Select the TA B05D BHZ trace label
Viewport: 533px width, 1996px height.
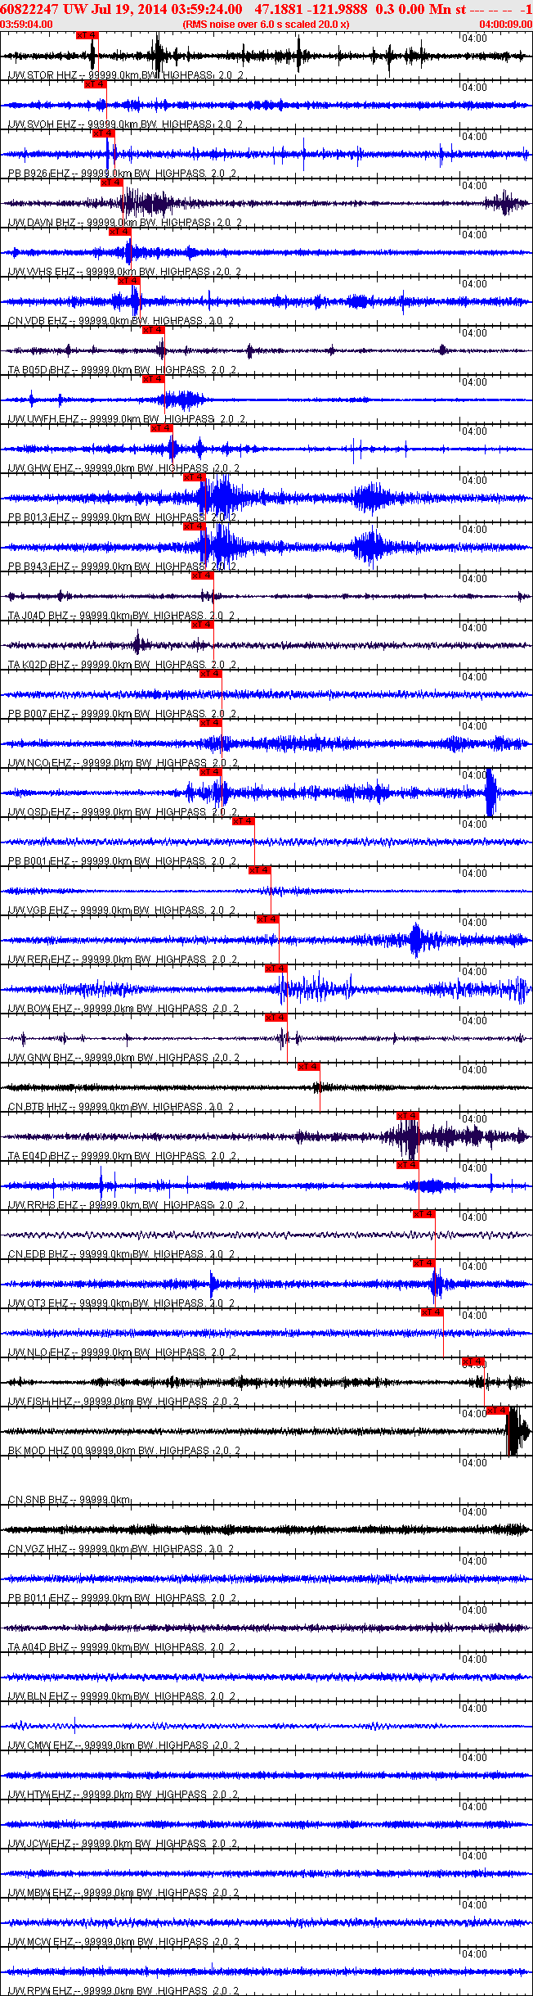coord(122,370)
